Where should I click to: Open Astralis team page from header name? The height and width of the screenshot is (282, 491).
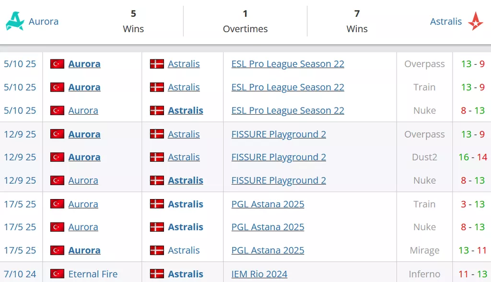pyautogui.click(x=445, y=22)
